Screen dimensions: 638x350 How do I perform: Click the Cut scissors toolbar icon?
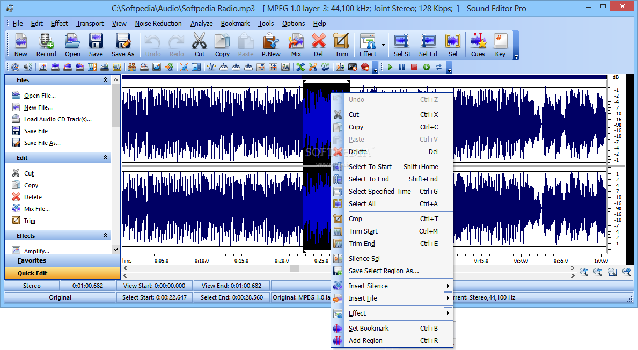[x=200, y=45]
